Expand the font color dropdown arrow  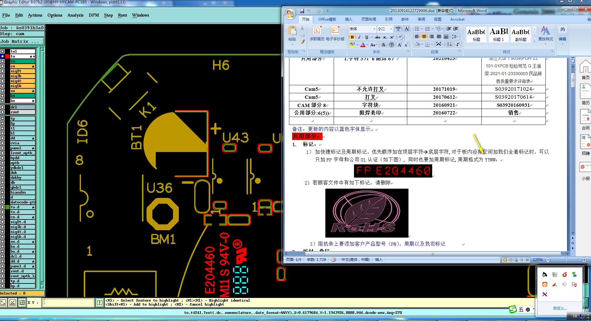[368, 45]
